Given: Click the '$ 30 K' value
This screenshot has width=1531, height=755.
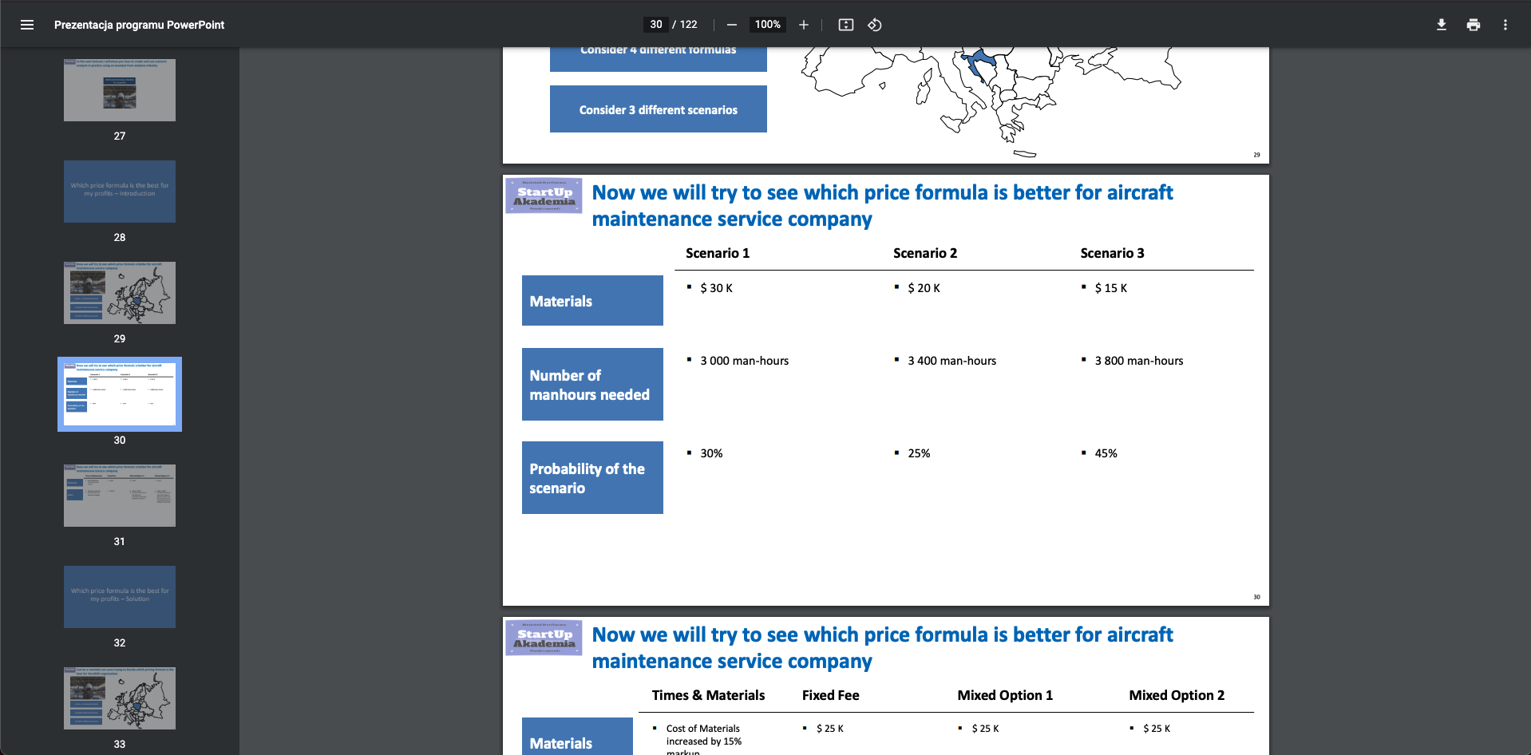Looking at the screenshot, I should pyautogui.click(x=716, y=288).
